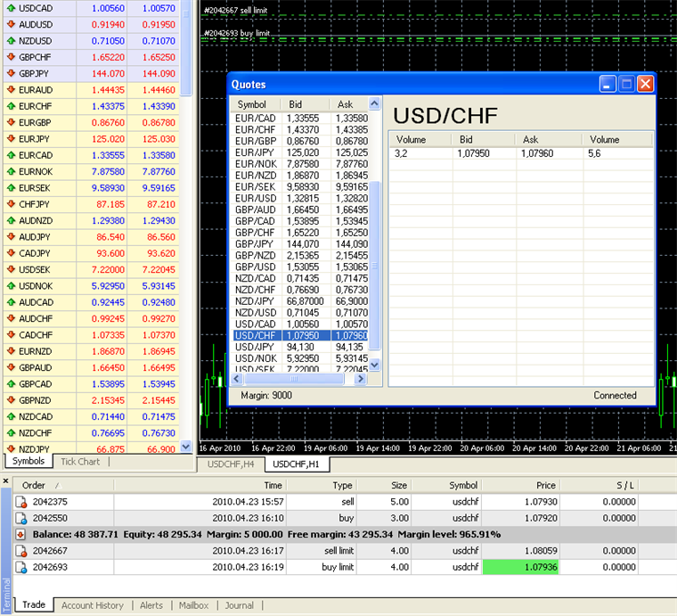The image size is (677, 616).
Task: Click the GBPJPY direction arrow icon
Action: 12,73
